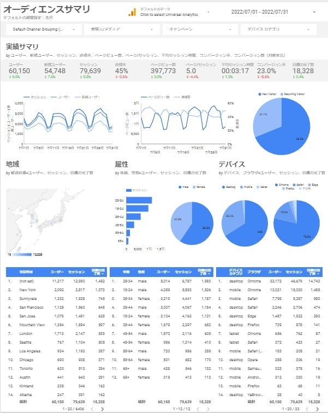Select the London city row
The height and width of the screenshot is (413, 328).
pyautogui.click(x=57, y=333)
